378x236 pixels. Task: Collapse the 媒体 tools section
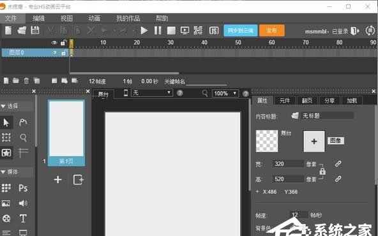3,172
